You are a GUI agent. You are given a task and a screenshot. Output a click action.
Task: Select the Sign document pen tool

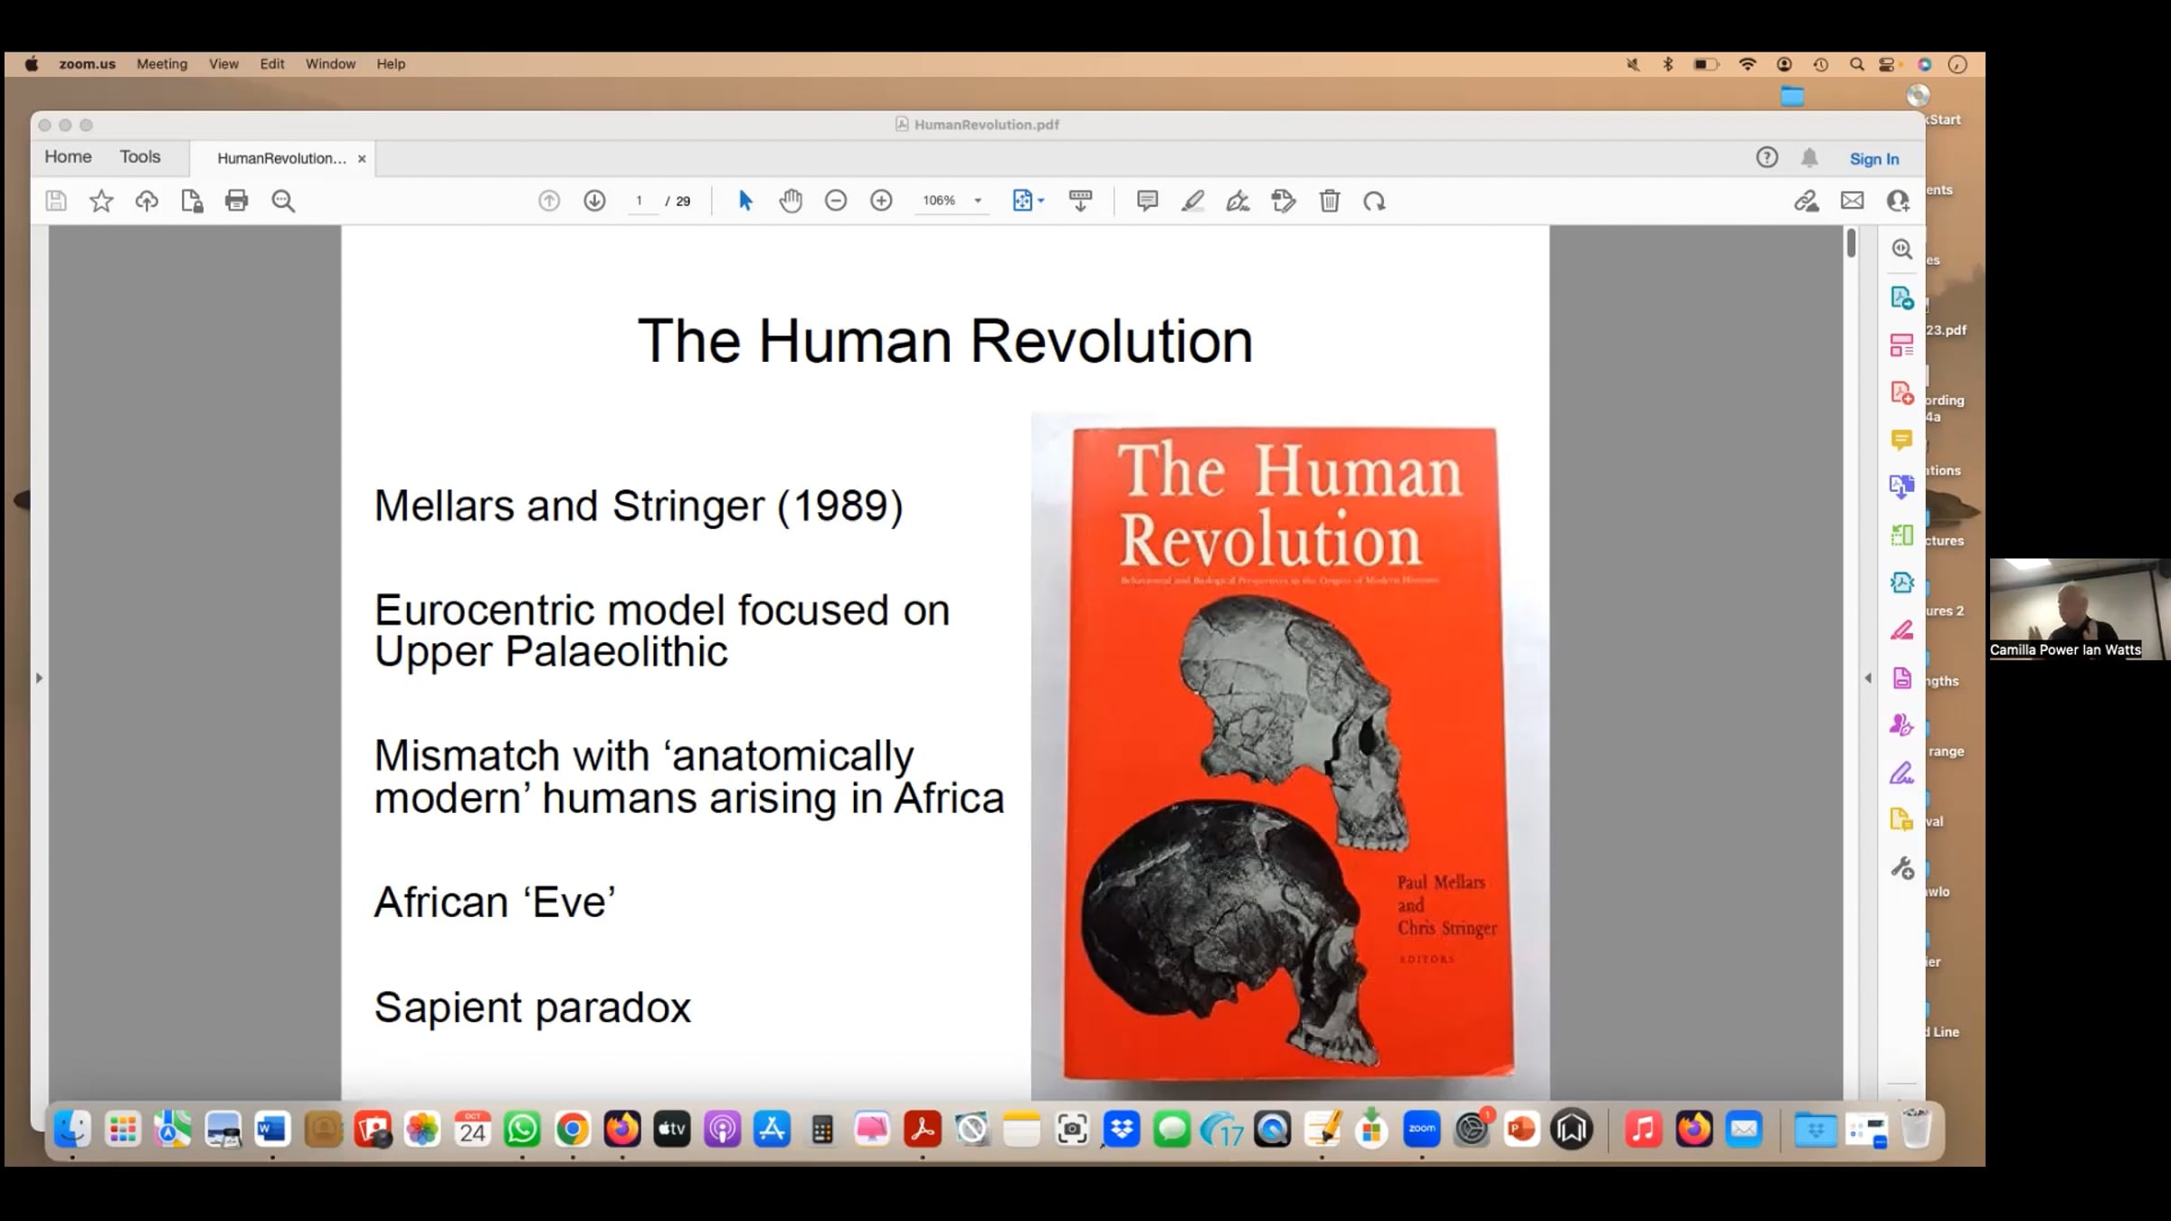[1237, 201]
